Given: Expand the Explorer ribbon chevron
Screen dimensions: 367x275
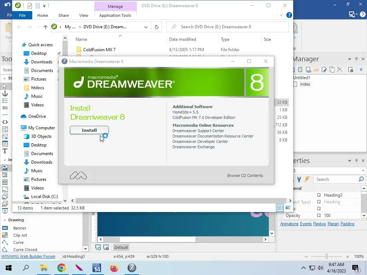Looking at the screenshot, I should 281,15.
